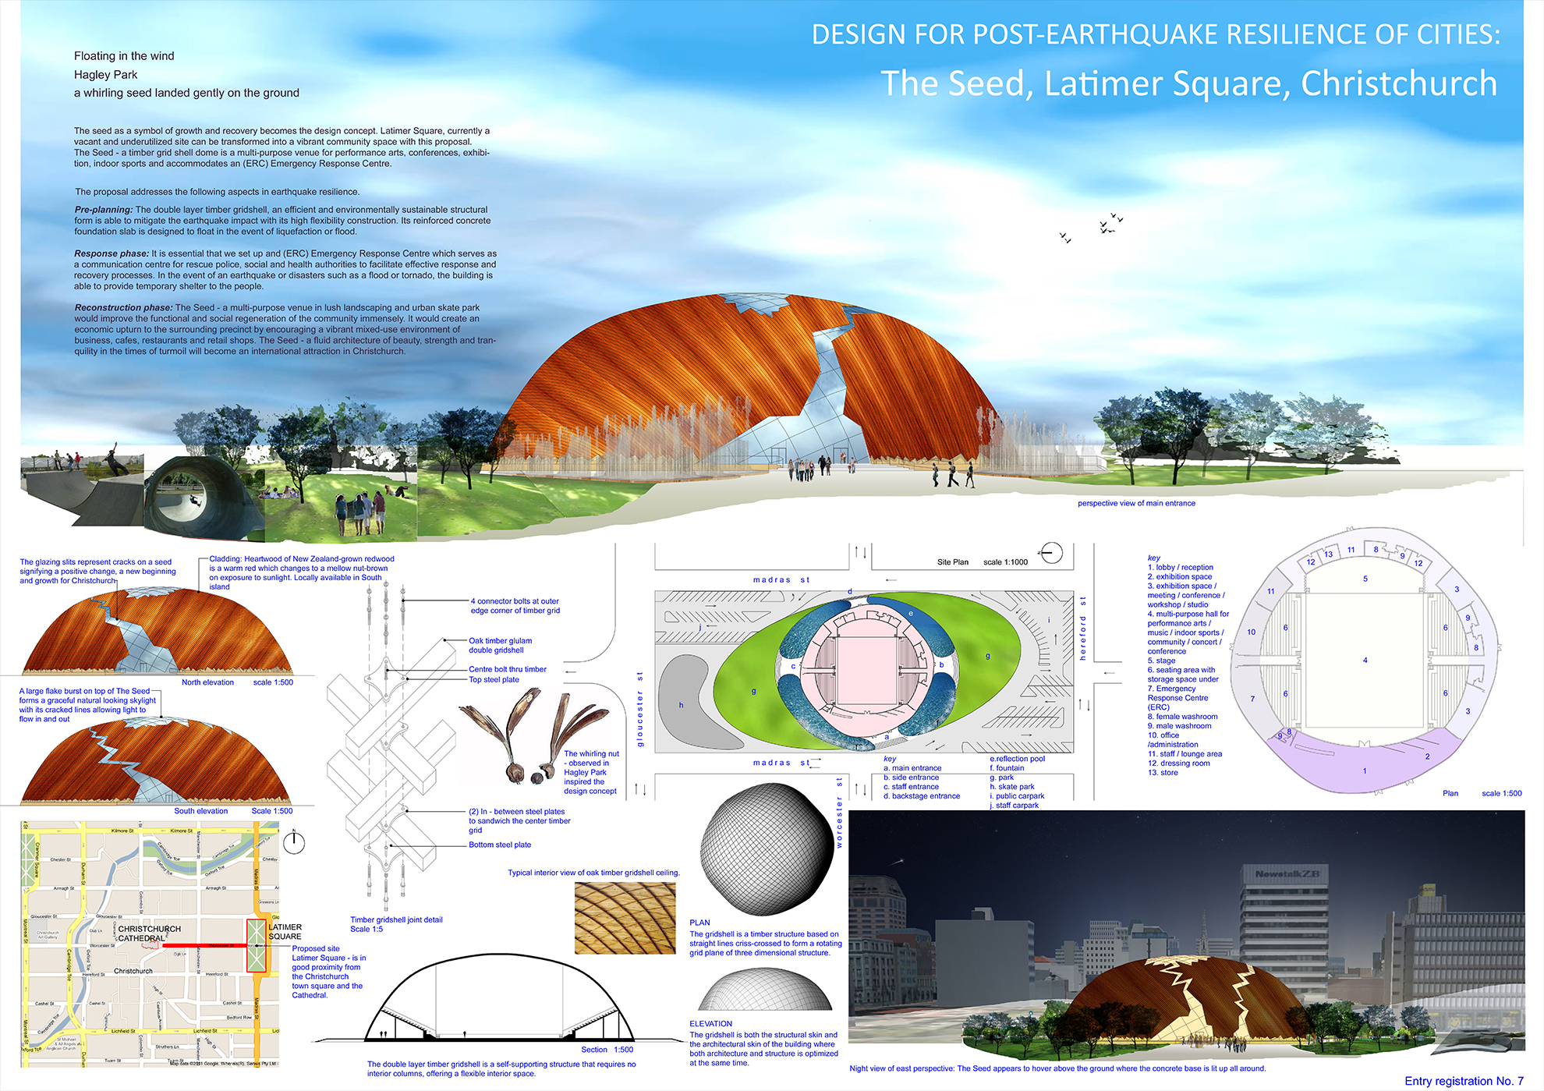The height and width of the screenshot is (1091, 1544).
Task: Click caption 'perspective view of main entrance'
Action: tap(1136, 503)
